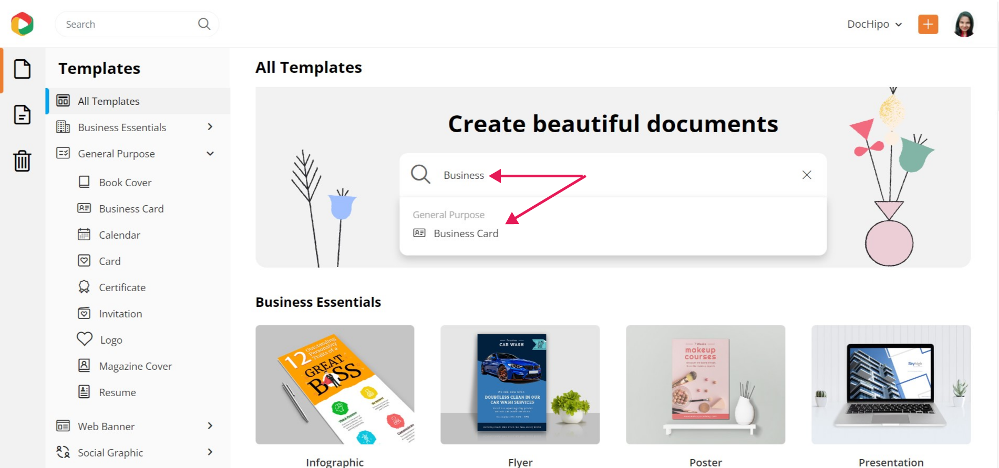Open Resume templates

pyautogui.click(x=118, y=392)
